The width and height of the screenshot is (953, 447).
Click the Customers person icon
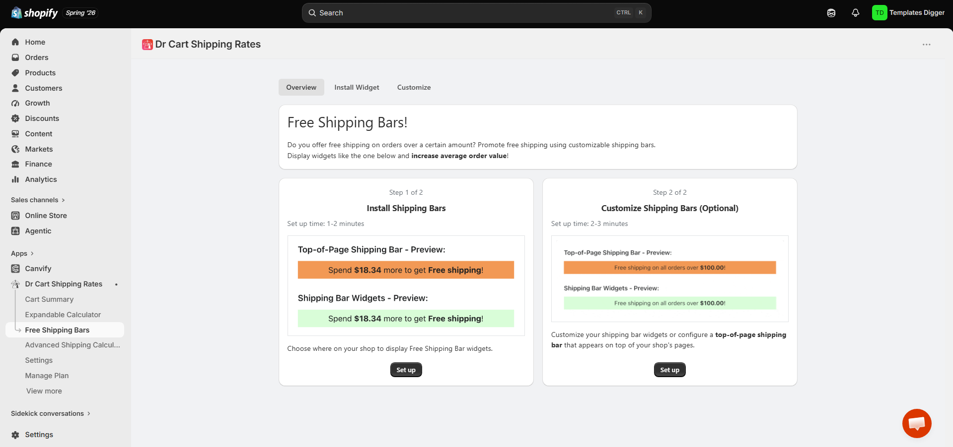coord(15,88)
